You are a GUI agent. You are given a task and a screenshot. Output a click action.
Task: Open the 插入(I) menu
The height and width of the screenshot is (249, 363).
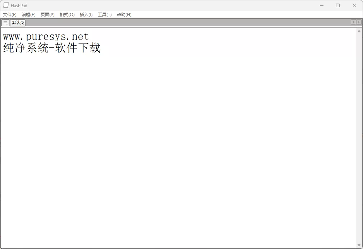[x=86, y=14]
